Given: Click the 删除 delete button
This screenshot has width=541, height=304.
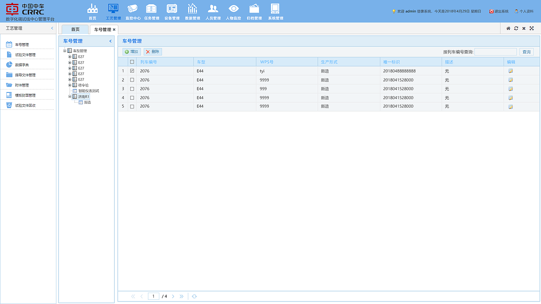Looking at the screenshot, I should (x=153, y=52).
